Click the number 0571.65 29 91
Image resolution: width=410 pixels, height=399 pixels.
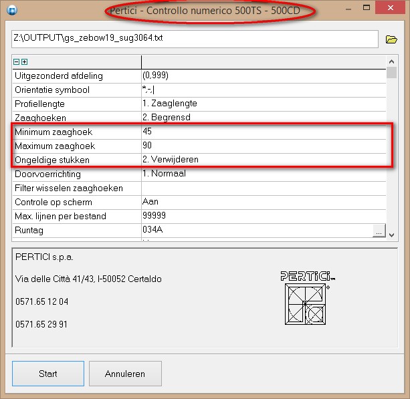point(41,325)
